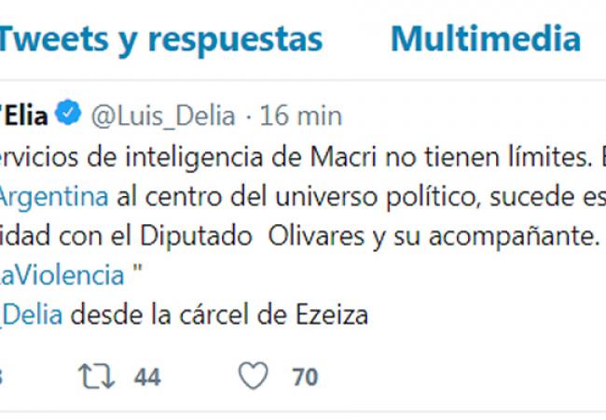Click the blue verified badge icon
This screenshot has height=420, width=606.
point(68,116)
